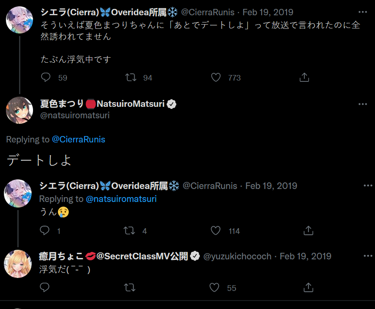Like Cierra's tweet with 773 likes
The image size is (375, 309).
click(x=216, y=78)
